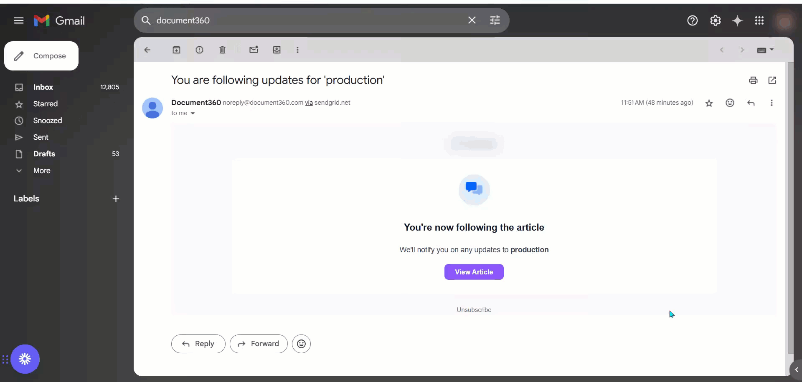Viewport: 802px width, 382px height.
Task: Open the Support help icon
Action: tap(693, 20)
